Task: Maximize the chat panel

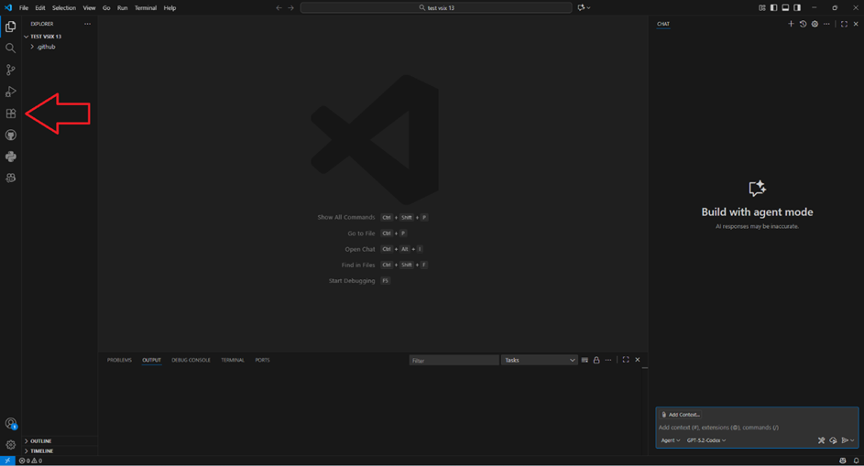Action: coord(844,24)
